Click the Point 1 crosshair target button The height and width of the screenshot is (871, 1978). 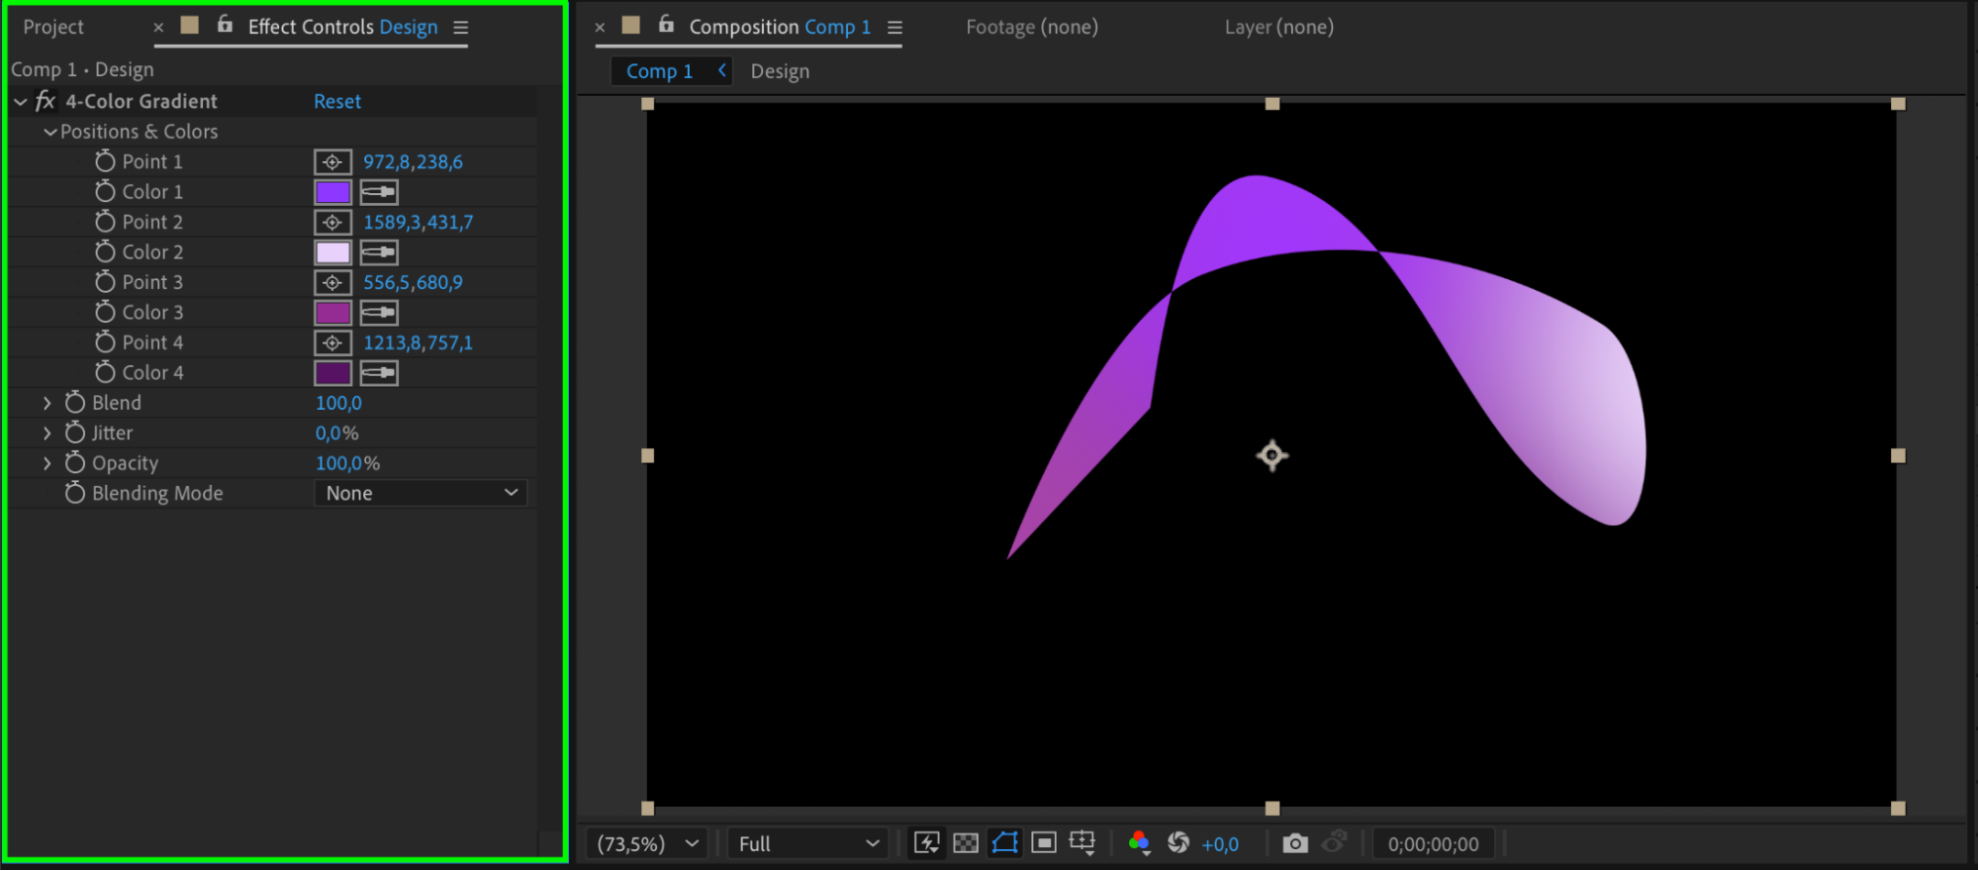[332, 162]
